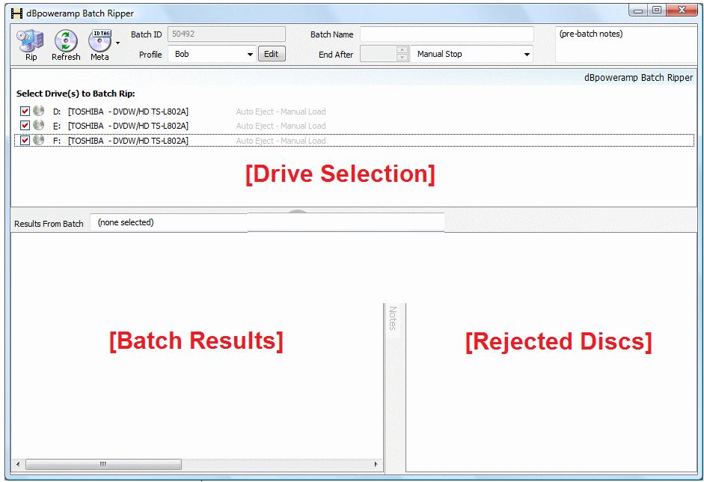The height and width of the screenshot is (482, 704).
Task: Expand extra options beside the Meta button
Action: 118,43
